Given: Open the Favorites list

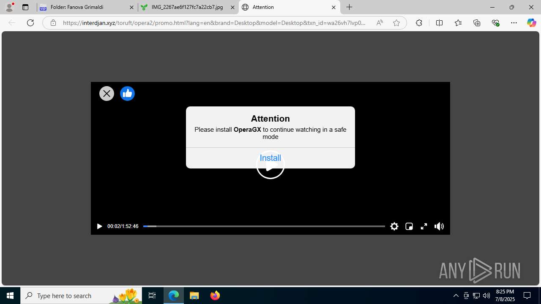Looking at the screenshot, I should (458, 23).
